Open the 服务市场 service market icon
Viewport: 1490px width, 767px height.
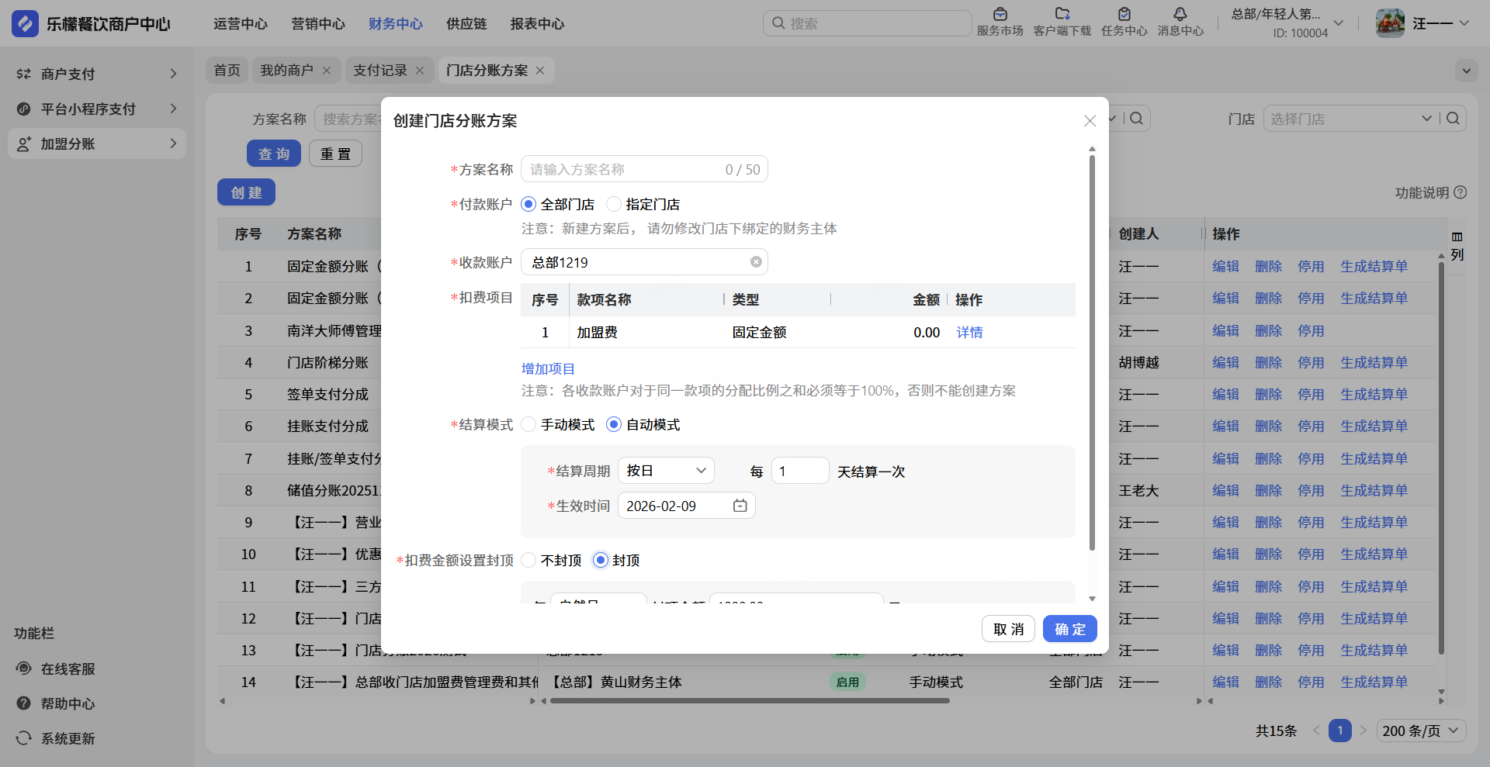tap(1000, 15)
